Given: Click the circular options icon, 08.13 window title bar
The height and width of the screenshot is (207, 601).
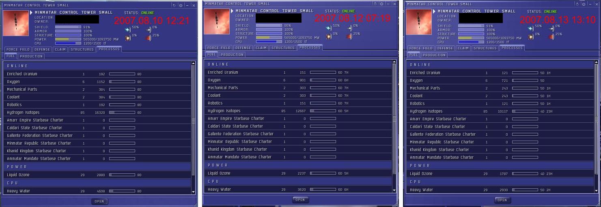Looking at the screenshot, I should (584, 4).
